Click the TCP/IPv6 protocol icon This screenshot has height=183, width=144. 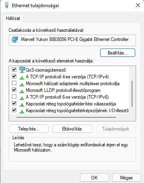tap(22, 98)
